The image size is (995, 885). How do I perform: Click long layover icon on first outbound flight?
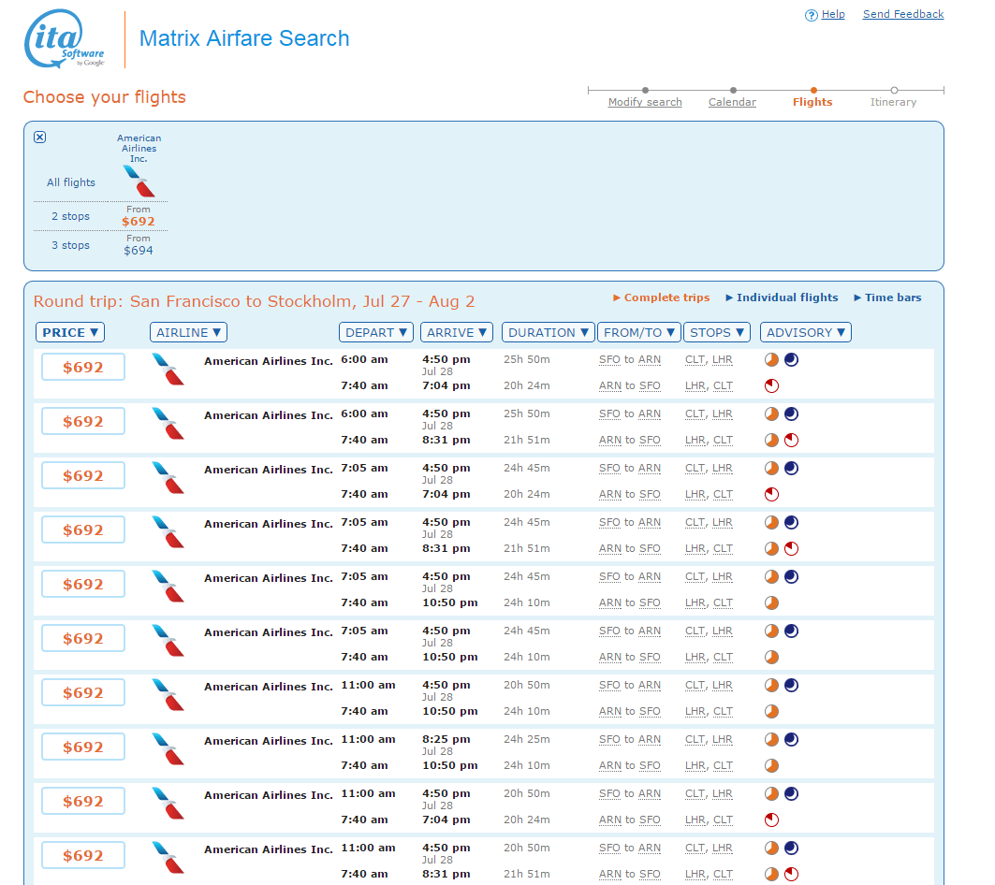771,359
